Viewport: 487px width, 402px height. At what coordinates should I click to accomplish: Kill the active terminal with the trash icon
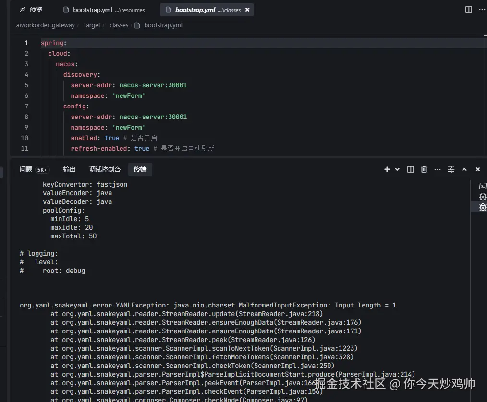pyautogui.click(x=424, y=169)
